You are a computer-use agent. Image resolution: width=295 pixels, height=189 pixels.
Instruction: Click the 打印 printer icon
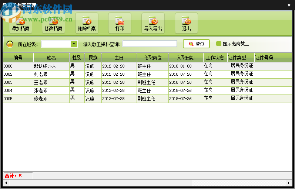120,24
